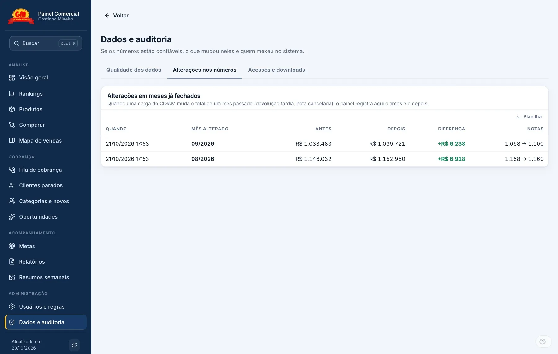Click difference value +R$ 6.238
558x354 pixels.
coord(451,144)
